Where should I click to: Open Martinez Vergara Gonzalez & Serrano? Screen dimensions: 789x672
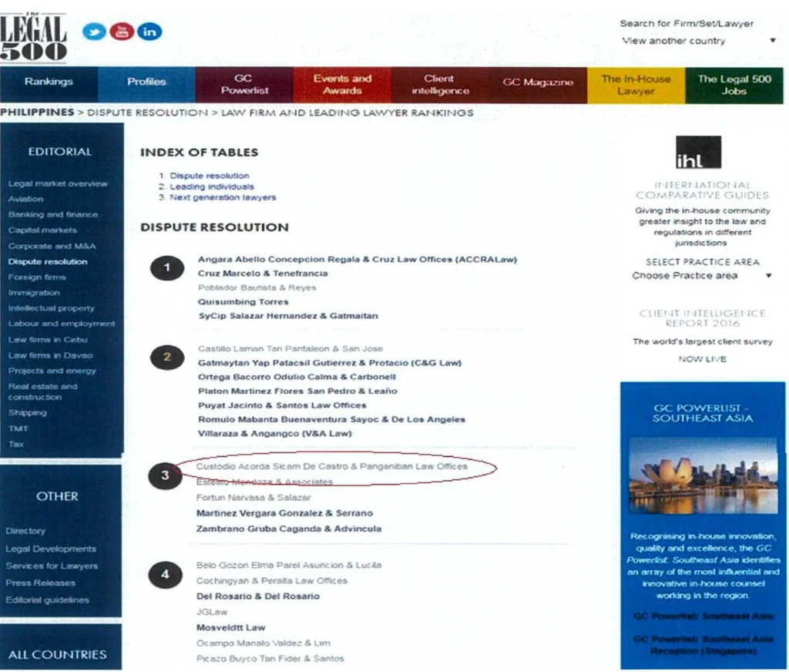tap(284, 513)
